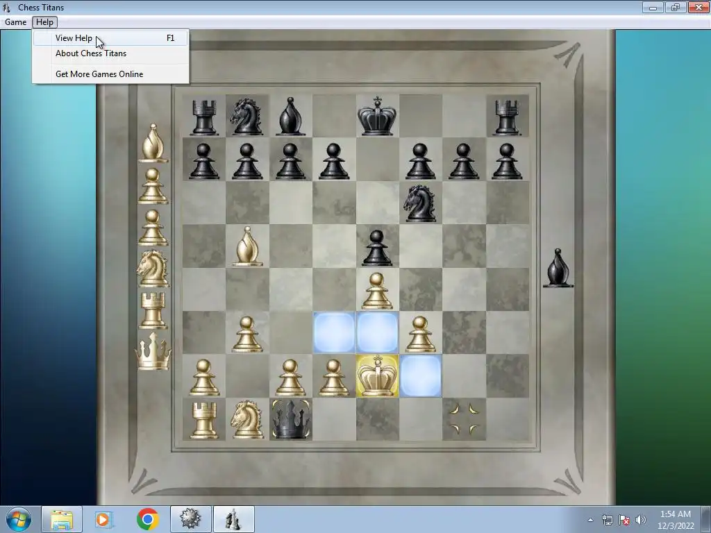711x533 pixels.
Task: Click the black king on e8
Action: [377, 116]
